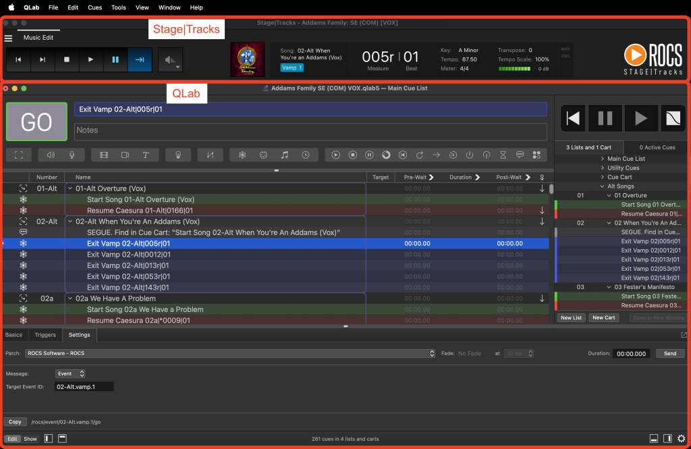The width and height of the screenshot is (691, 449).
Task: Click the Notes field
Action: 310,131
